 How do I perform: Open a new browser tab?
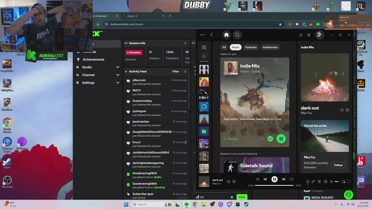coord(170,16)
